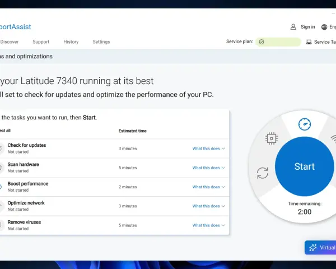
Task: Click the Remove viruses task name
Action: (x=24, y=222)
